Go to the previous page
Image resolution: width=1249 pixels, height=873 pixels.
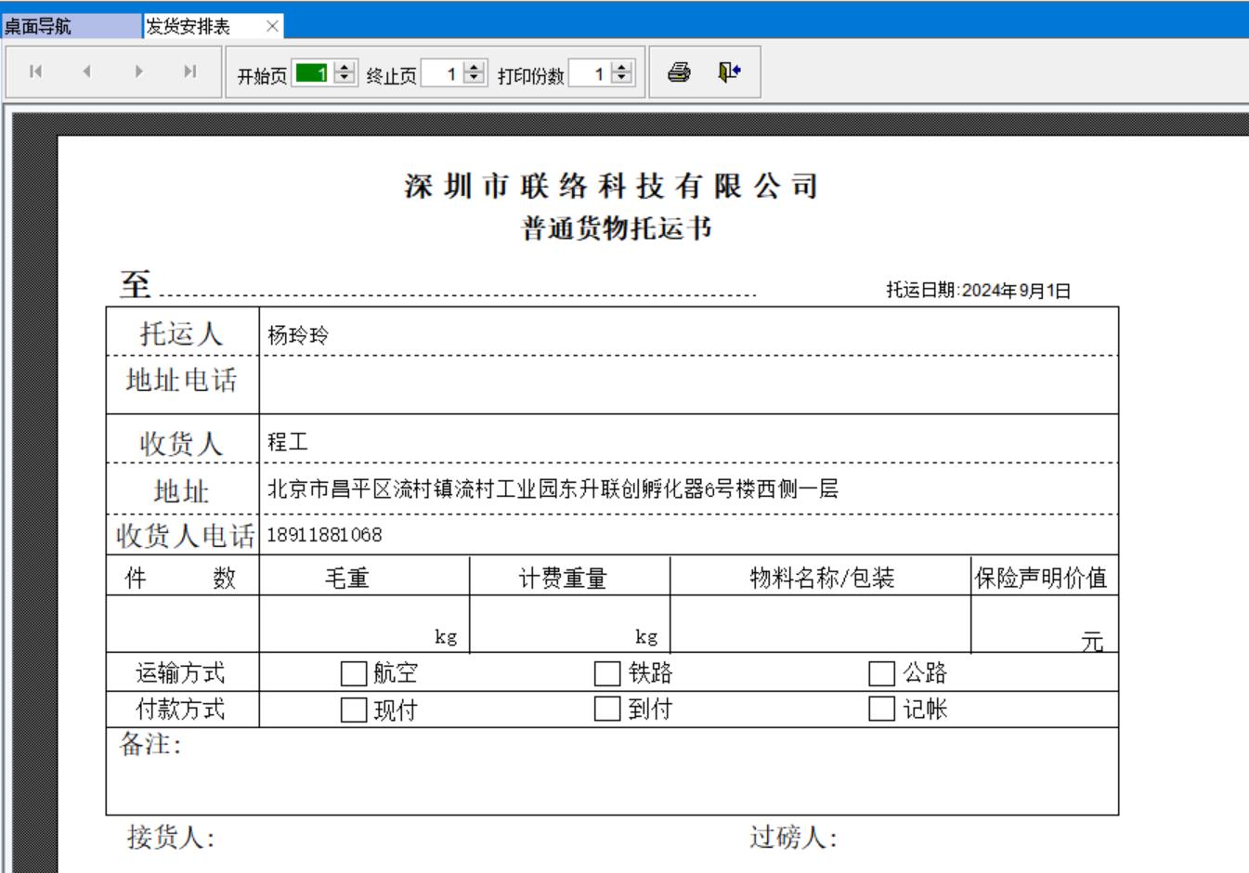click(86, 72)
